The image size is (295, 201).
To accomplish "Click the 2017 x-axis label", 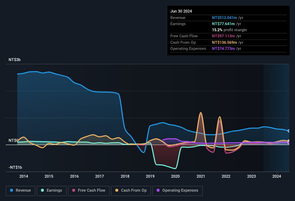I will [100, 176].
